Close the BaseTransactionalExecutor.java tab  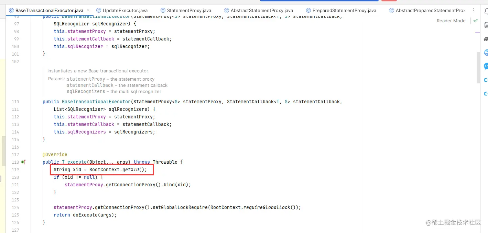[88, 11]
